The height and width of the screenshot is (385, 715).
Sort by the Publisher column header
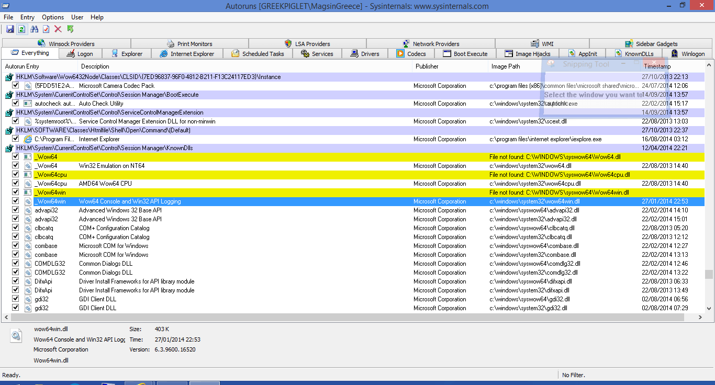pyautogui.click(x=450, y=66)
